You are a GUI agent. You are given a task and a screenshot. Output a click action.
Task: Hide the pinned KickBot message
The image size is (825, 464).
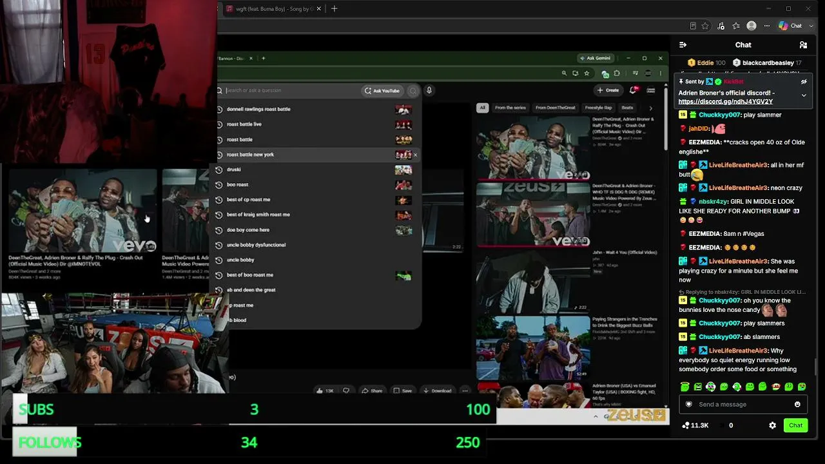point(804,82)
